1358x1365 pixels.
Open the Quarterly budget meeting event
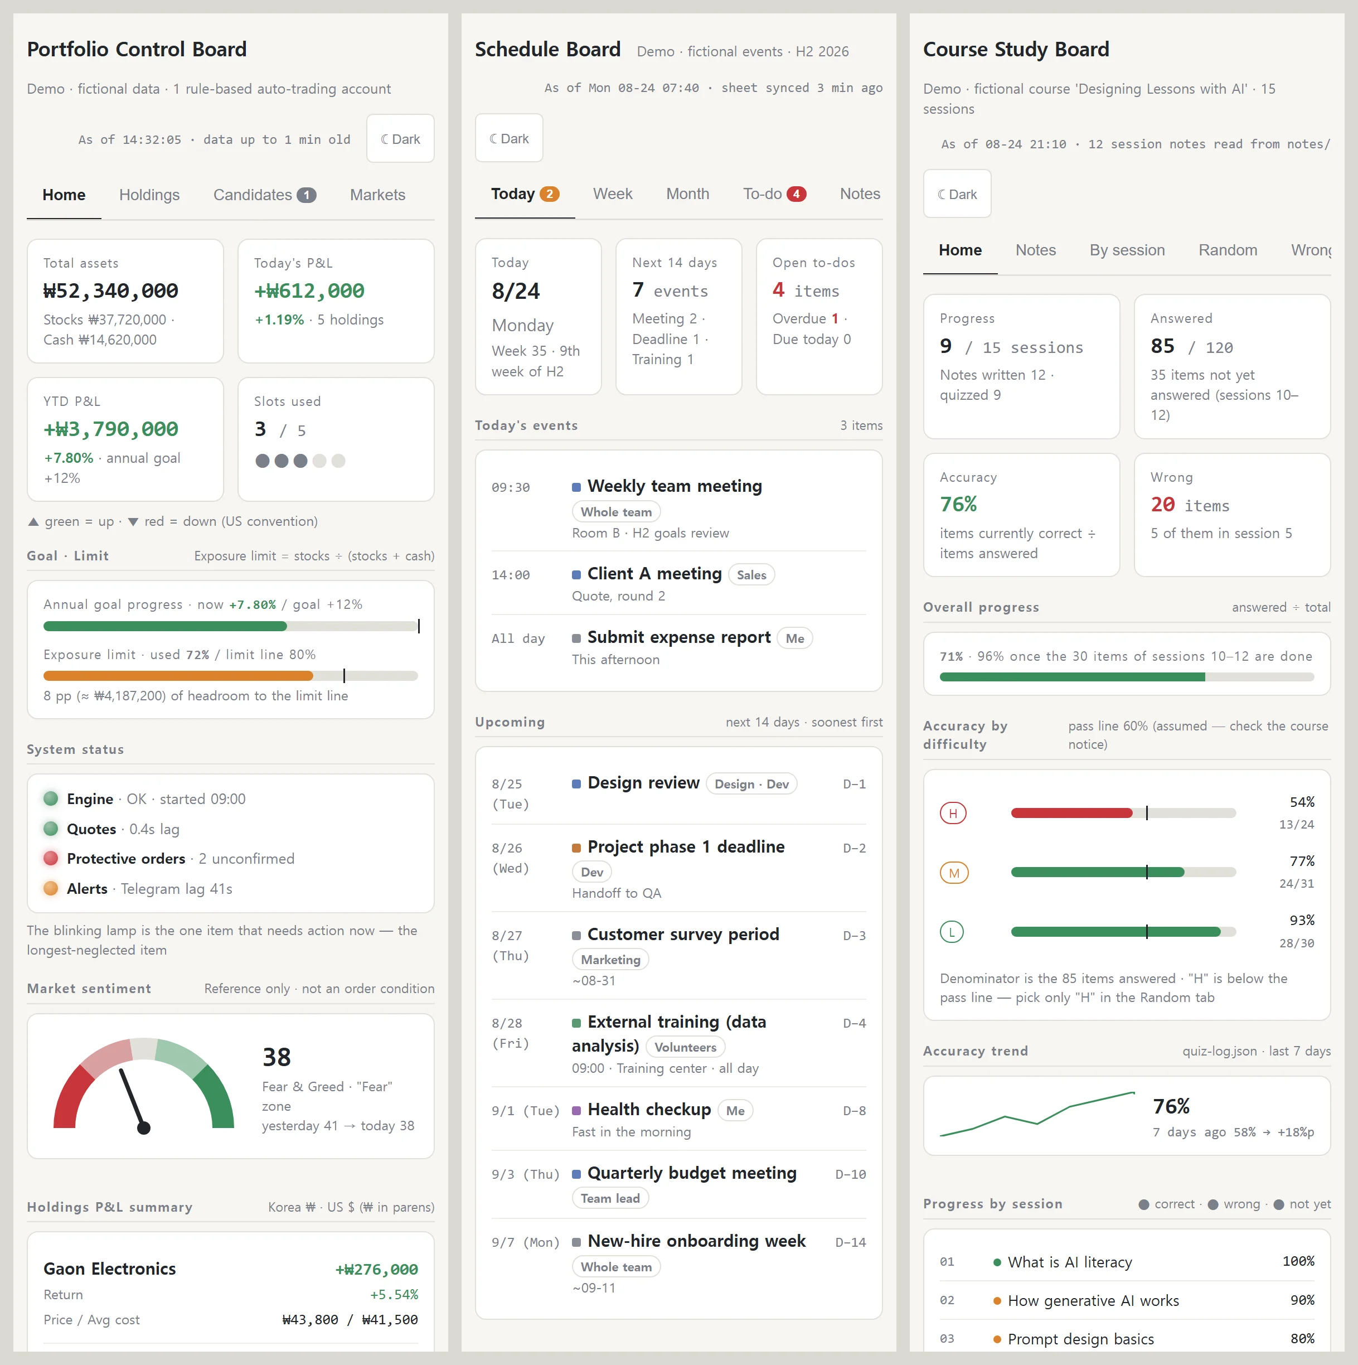coord(678,1183)
